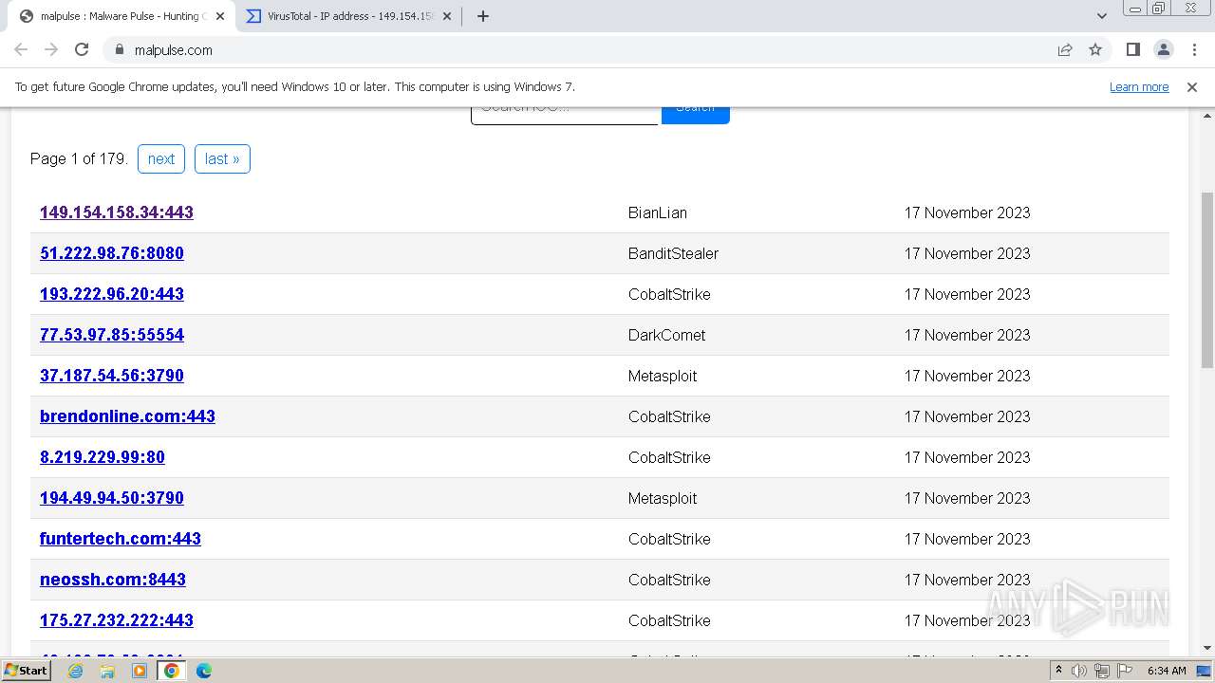Open IOC brendonline.com:443
Image resolution: width=1215 pixels, height=683 pixels.
127,416
